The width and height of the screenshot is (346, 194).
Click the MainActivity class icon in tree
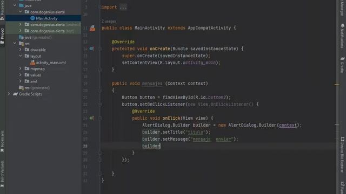pyautogui.click(x=32, y=18)
